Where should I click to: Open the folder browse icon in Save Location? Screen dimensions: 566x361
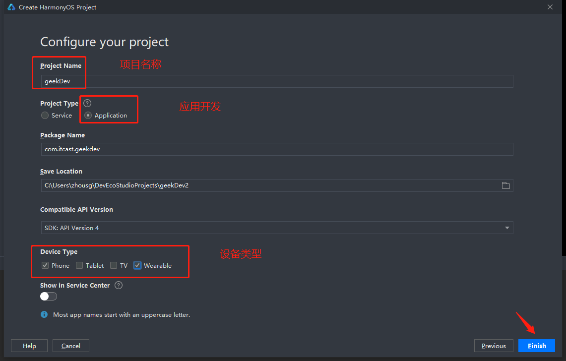(505, 185)
